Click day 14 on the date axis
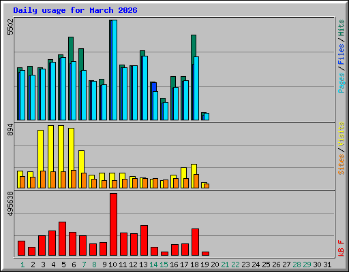Viewport: 349px width, 272px height. 153,265
